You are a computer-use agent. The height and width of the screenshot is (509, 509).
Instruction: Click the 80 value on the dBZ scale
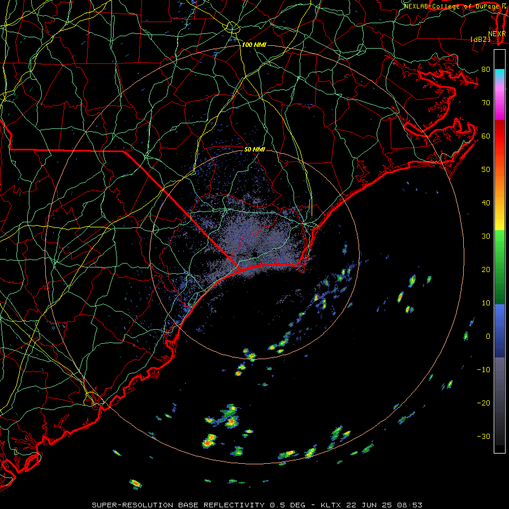click(x=486, y=70)
